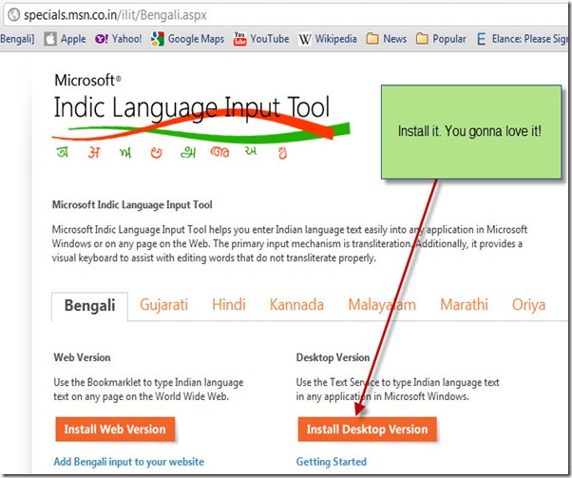Switch to the Marathi tab
572x478 pixels.
pyautogui.click(x=464, y=305)
